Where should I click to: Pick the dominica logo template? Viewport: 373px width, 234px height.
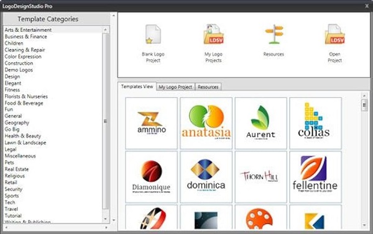click(x=206, y=177)
